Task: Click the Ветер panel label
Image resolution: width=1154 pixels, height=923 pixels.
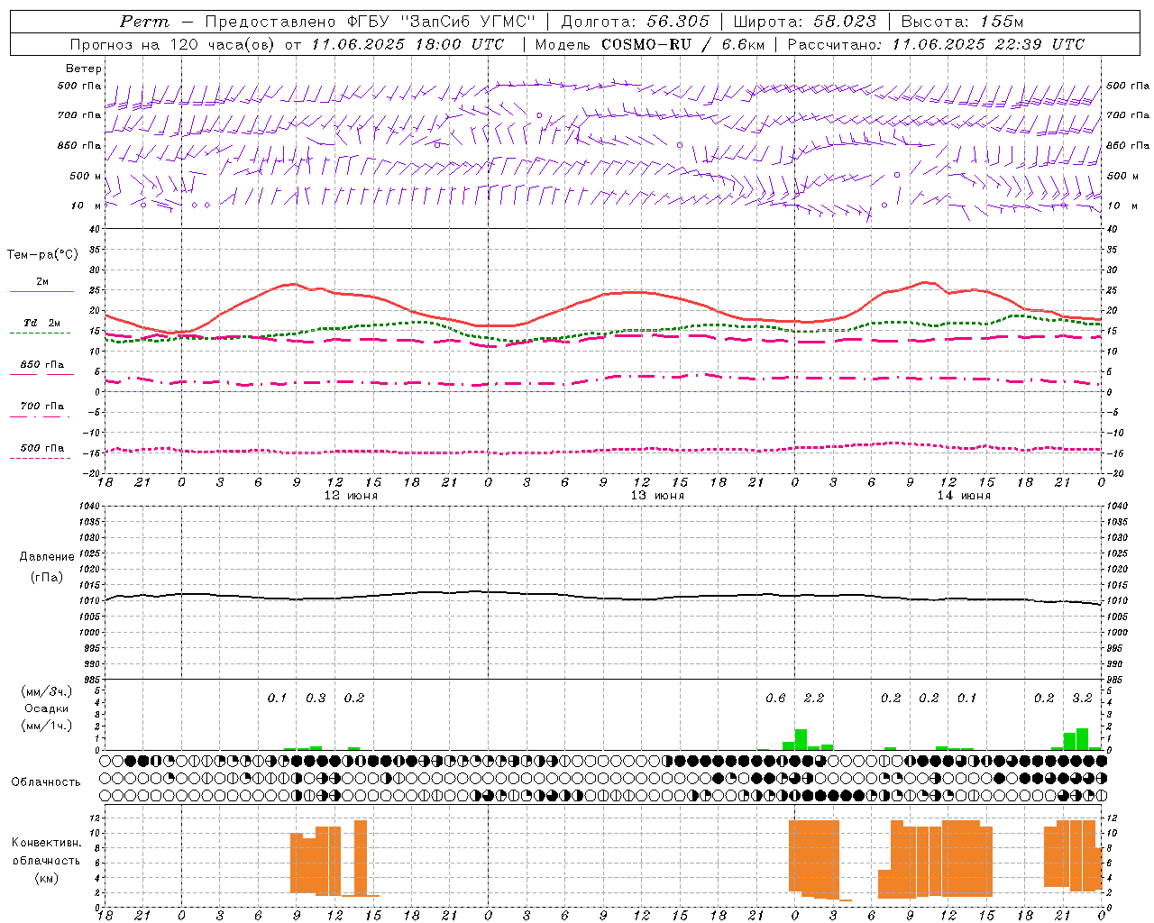Action: pos(84,69)
